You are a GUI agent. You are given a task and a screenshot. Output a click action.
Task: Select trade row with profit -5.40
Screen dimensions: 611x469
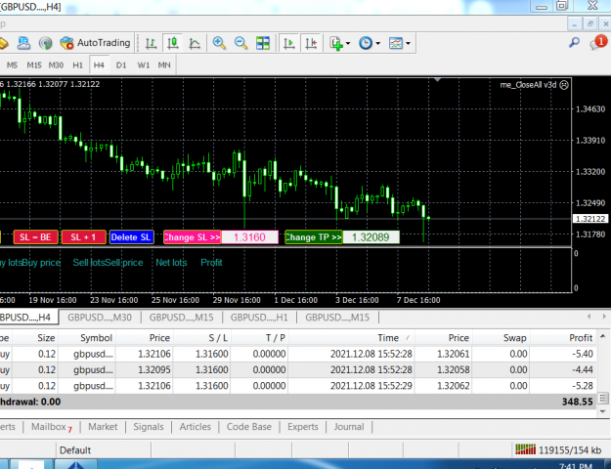(298, 354)
